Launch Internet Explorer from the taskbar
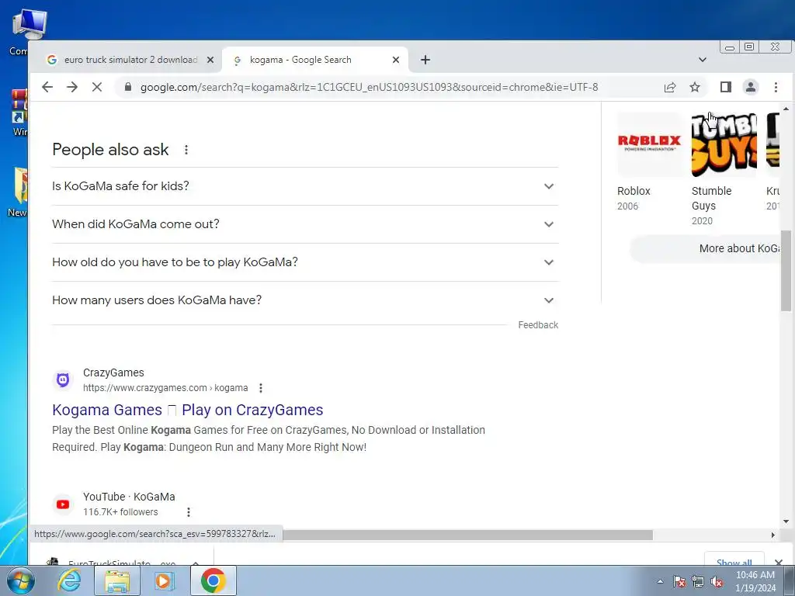 coord(69,580)
